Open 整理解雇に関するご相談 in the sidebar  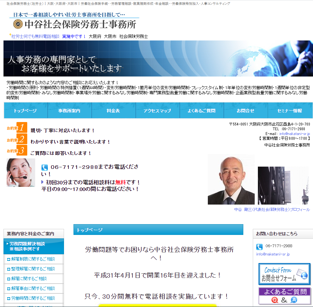coord(33,269)
